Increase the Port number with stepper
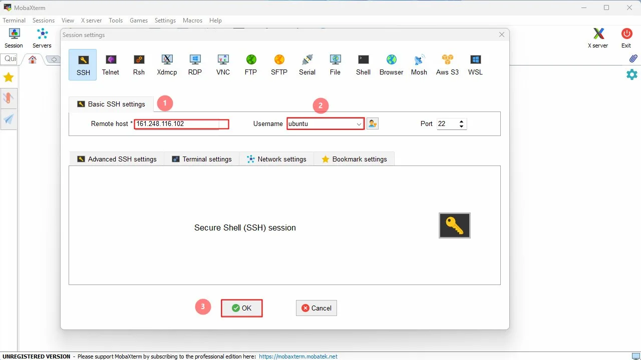Screen dimensions: 641x360 (x=461, y=121)
